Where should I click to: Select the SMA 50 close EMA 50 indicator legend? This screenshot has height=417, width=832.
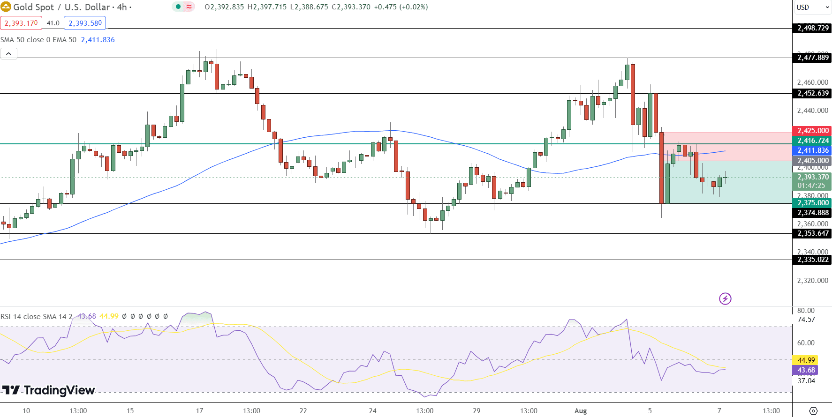[38, 40]
